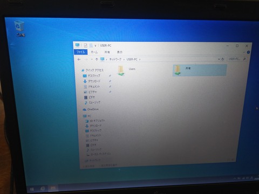Select PC in the navigation pane
Screen dimensions: 259x194
[87, 116]
